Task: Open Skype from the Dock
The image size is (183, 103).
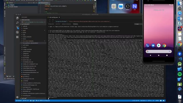Action: pos(180,23)
